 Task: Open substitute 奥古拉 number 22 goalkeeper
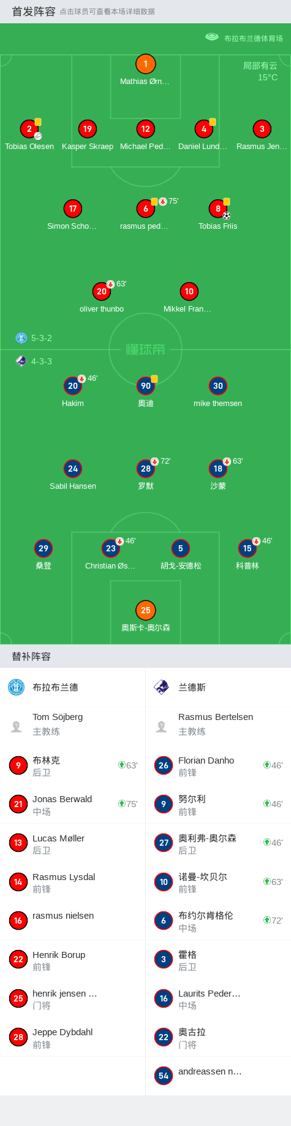(x=218, y=1037)
